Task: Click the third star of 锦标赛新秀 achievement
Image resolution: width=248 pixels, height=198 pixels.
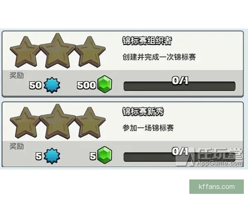Action: click(x=90, y=123)
